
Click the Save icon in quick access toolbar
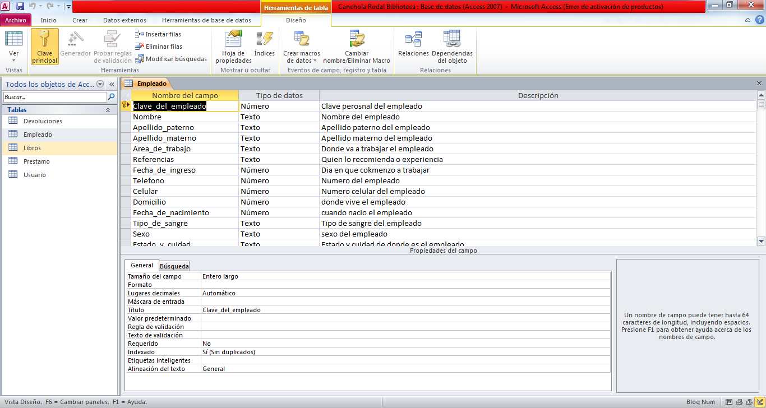click(20, 6)
